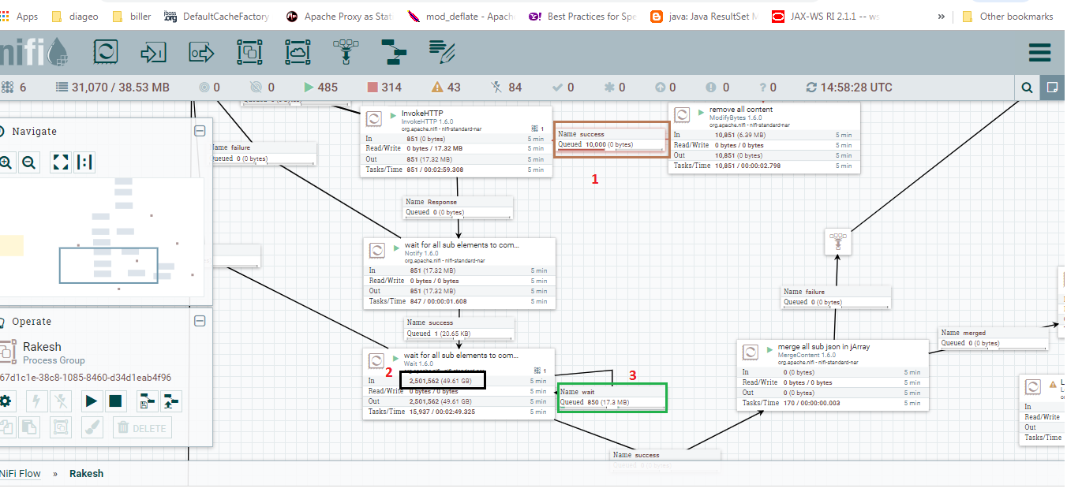Select the merge all sub json processor
Viewport: 1067px width, 492px height.
pyautogui.click(x=833, y=375)
